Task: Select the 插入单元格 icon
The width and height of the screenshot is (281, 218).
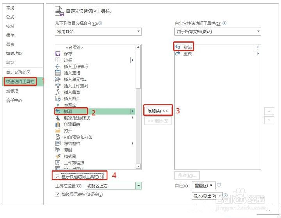Action: 58,79
